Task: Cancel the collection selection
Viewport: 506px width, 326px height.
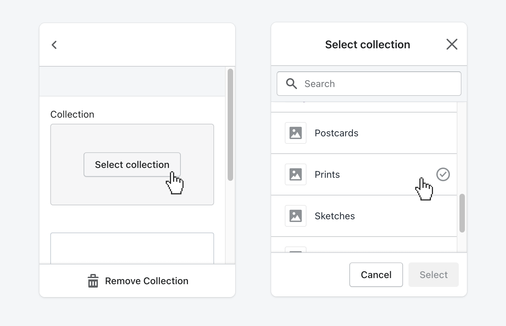Action: [x=376, y=275]
